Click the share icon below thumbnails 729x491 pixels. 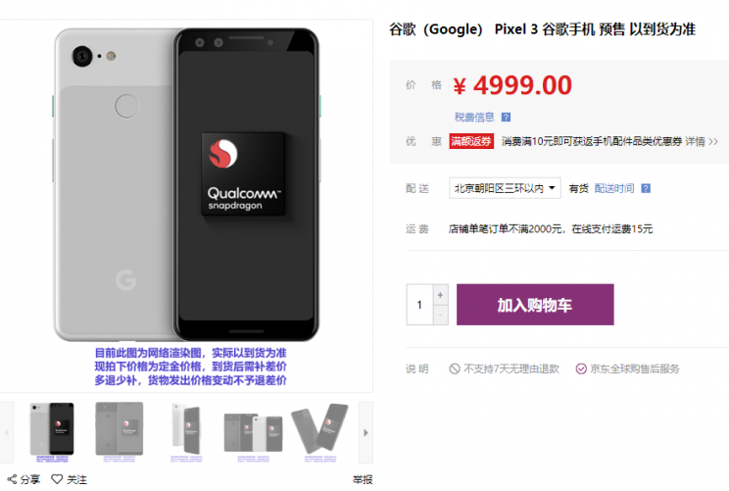click(12, 479)
